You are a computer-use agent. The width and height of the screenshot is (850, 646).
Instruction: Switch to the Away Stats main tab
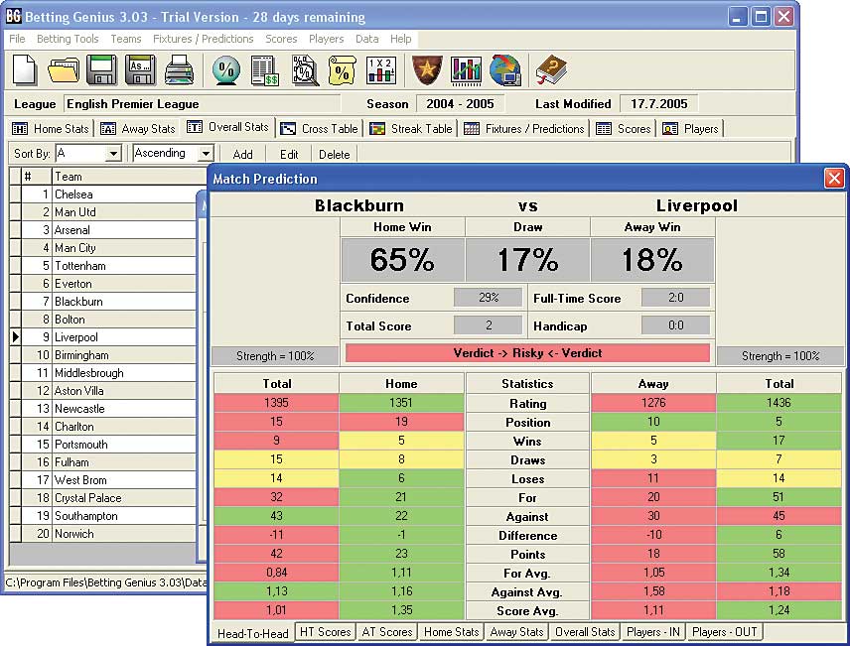point(138,128)
